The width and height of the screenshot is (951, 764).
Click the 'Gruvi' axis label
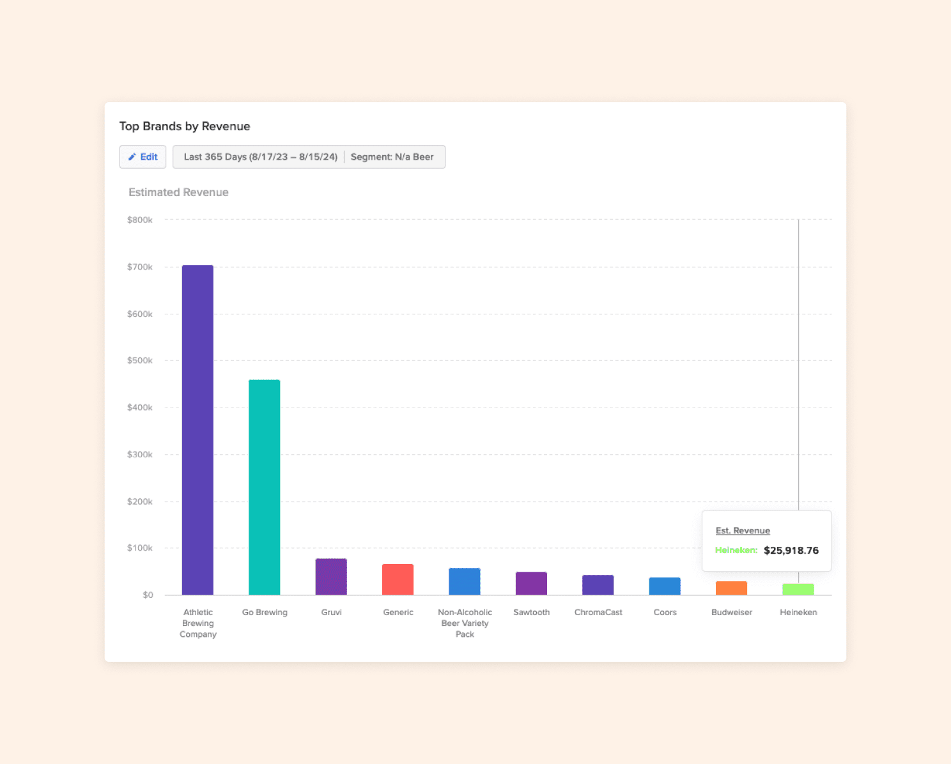(x=332, y=613)
